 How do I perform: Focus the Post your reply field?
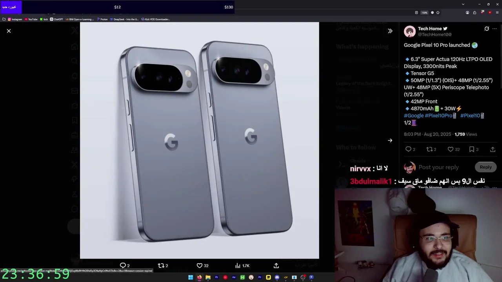[446, 167]
